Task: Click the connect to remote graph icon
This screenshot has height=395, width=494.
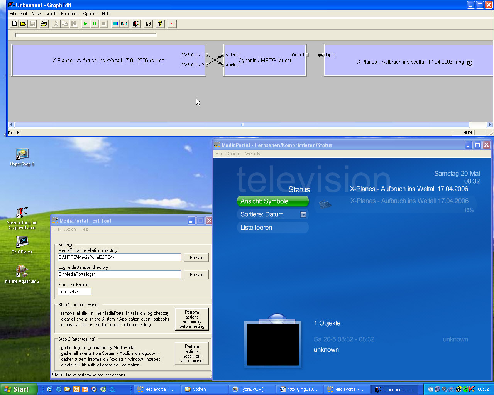Action: pyautogui.click(x=136, y=24)
